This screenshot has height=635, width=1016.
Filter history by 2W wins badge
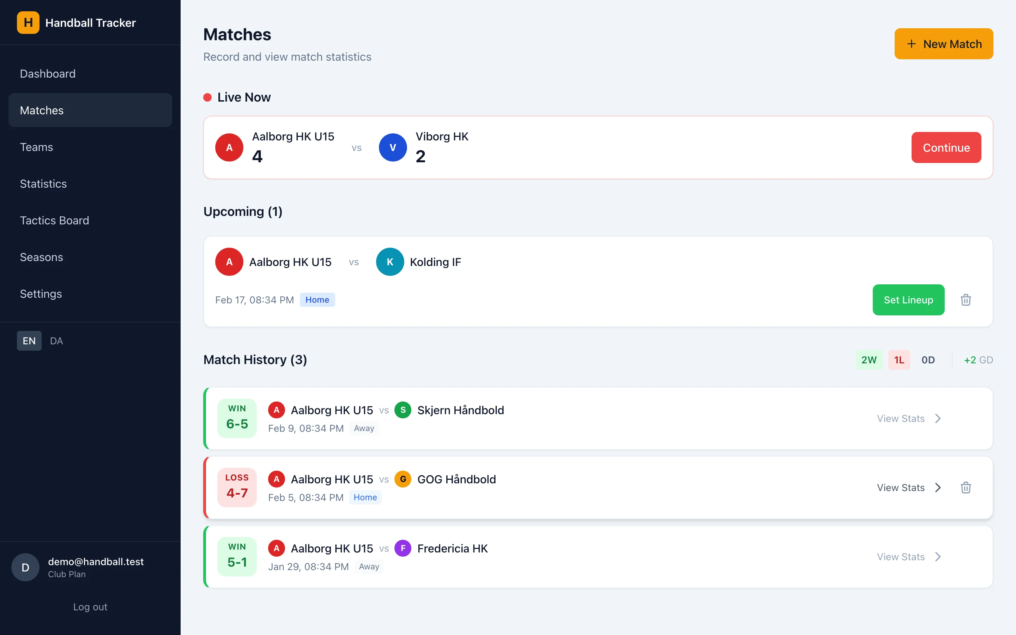(869, 360)
